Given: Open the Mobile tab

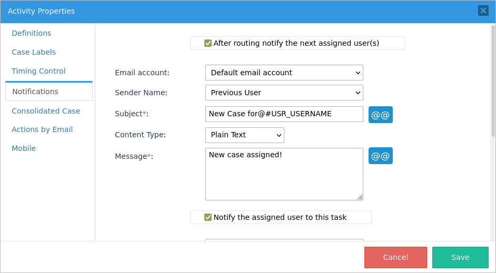Looking at the screenshot, I should tap(24, 148).
